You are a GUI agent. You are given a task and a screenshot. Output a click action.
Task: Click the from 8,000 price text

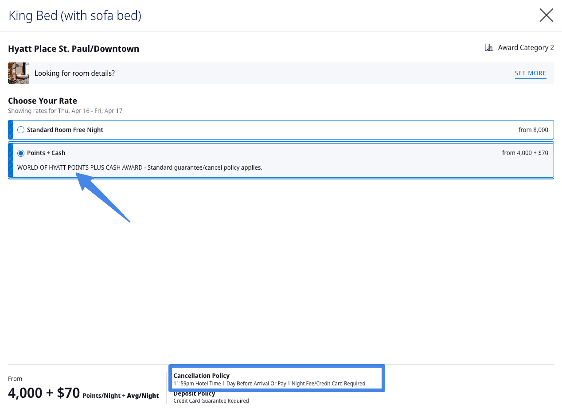(x=533, y=130)
